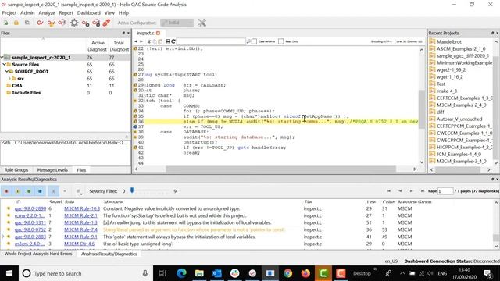The image size is (500, 281).
Task: Open the M3CM Rule-10.3 link
Action: [x=82, y=208]
